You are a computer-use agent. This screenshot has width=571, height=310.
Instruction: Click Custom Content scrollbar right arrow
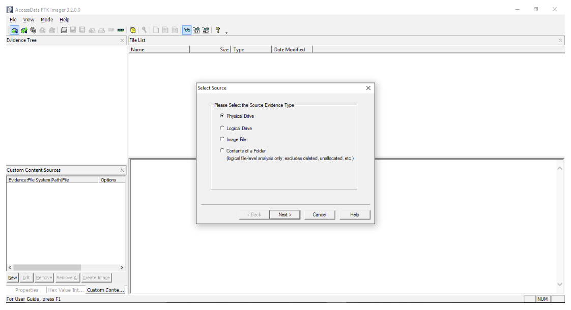122,267
